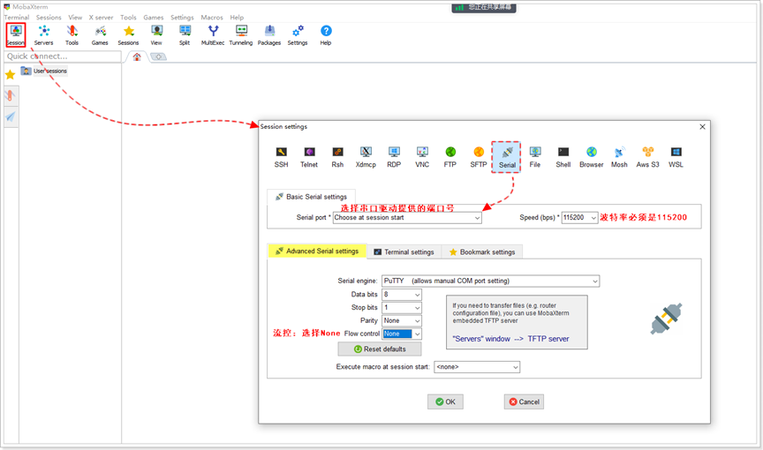The image size is (763, 450).
Task: Select the Rsh session type
Action: 337,157
